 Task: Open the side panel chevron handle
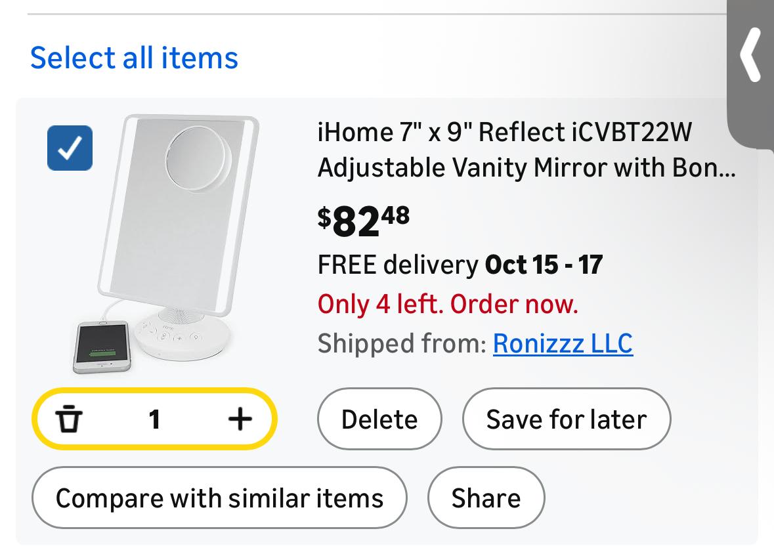(751, 55)
